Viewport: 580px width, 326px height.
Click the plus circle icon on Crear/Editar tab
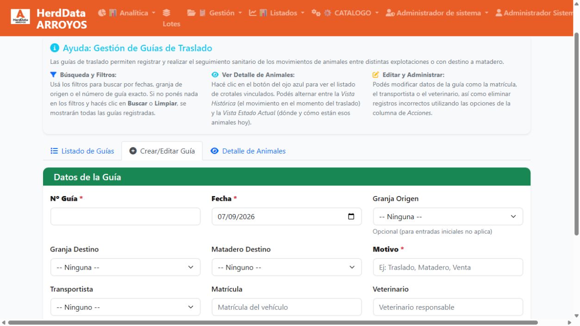133,151
